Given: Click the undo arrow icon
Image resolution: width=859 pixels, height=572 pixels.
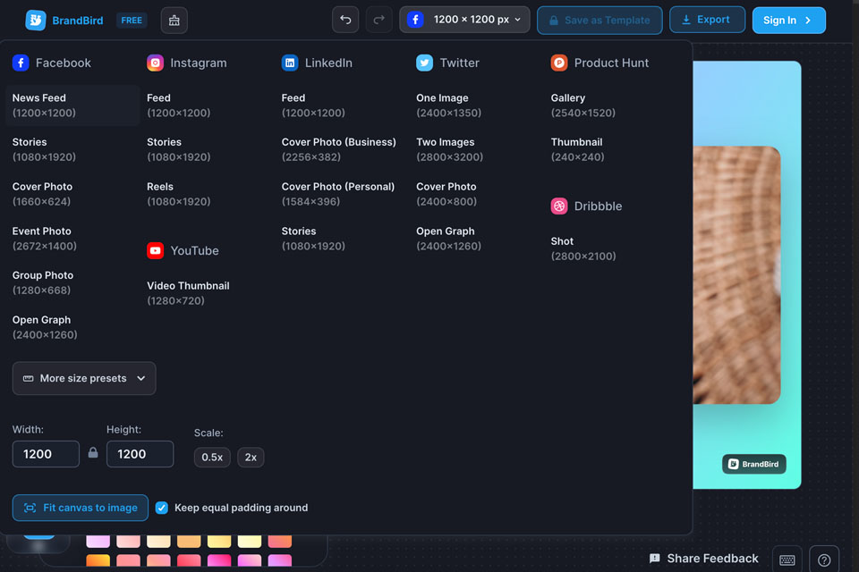Looking at the screenshot, I should (345, 21).
